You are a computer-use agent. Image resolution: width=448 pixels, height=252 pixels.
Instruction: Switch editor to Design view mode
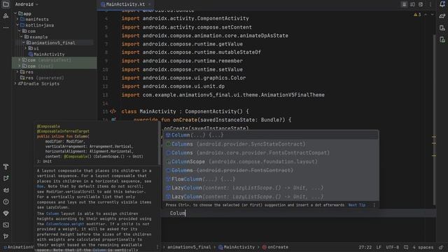coord(421,4)
